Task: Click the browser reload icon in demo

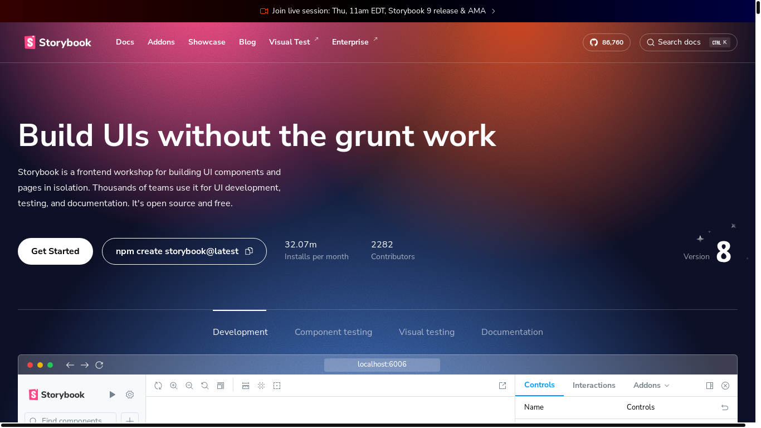Action: pos(99,365)
